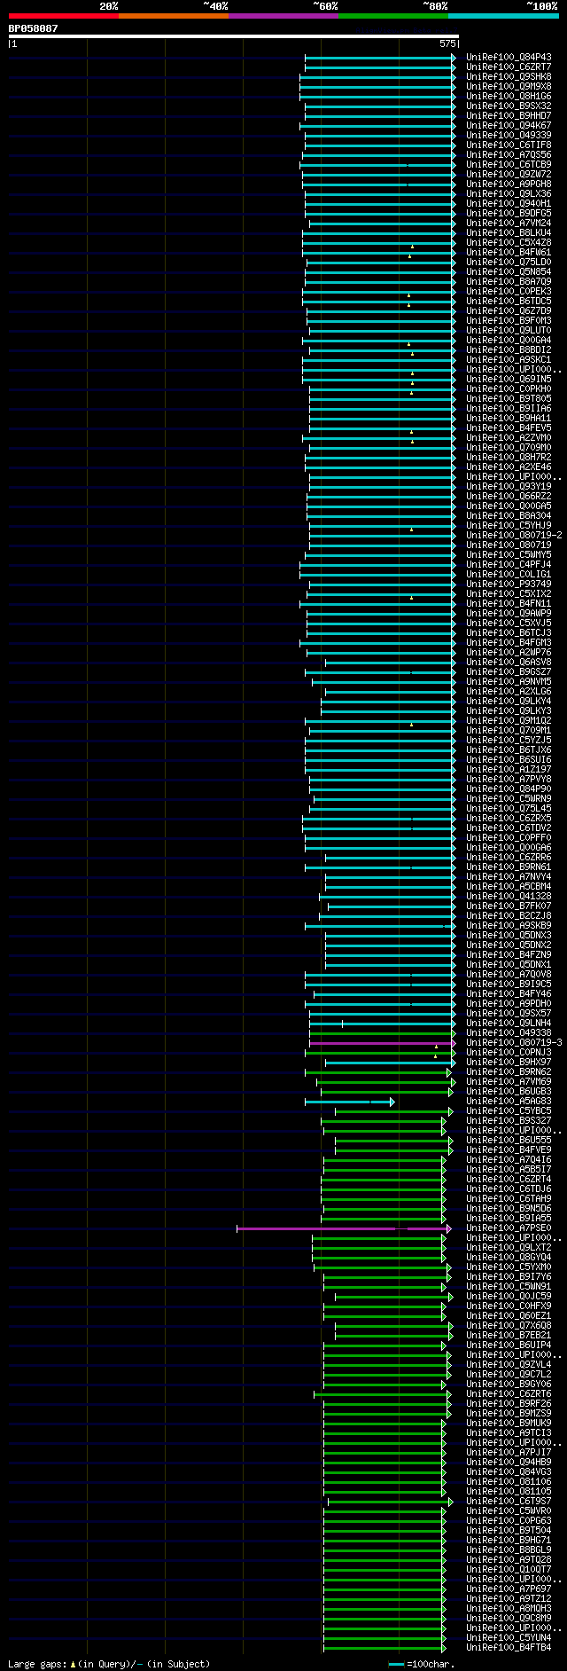Select UniRef100_Q75LD0 label

(x=509, y=263)
